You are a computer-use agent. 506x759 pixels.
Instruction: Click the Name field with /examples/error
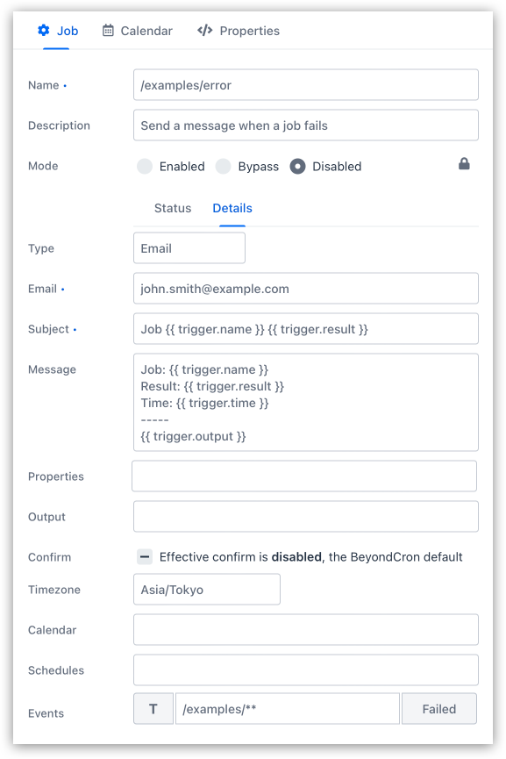tap(306, 85)
